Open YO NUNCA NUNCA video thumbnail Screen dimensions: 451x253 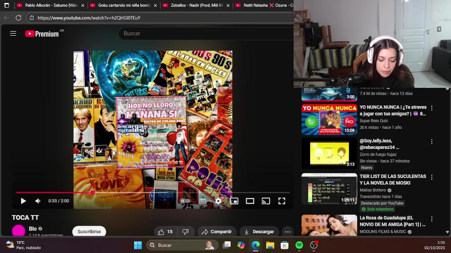(x=329, y=119)
